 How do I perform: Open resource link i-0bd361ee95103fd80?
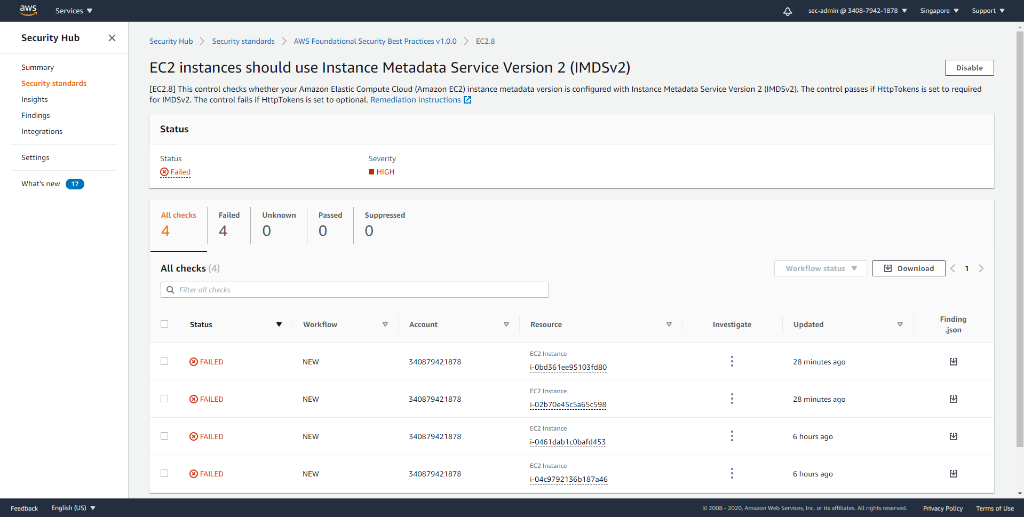568,367
